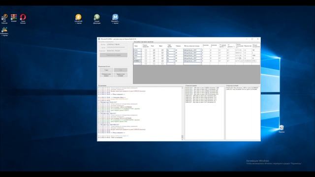This screenshot has width=315, height=177.
Task: Click the last log line in the messages panel
Action: tap(110, 138)
